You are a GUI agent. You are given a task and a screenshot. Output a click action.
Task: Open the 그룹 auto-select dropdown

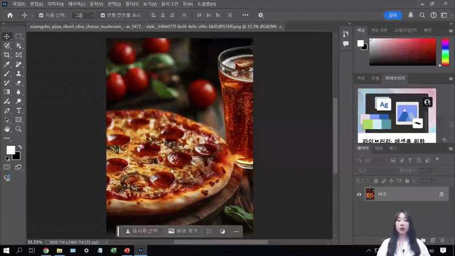(x=83, y=15)
